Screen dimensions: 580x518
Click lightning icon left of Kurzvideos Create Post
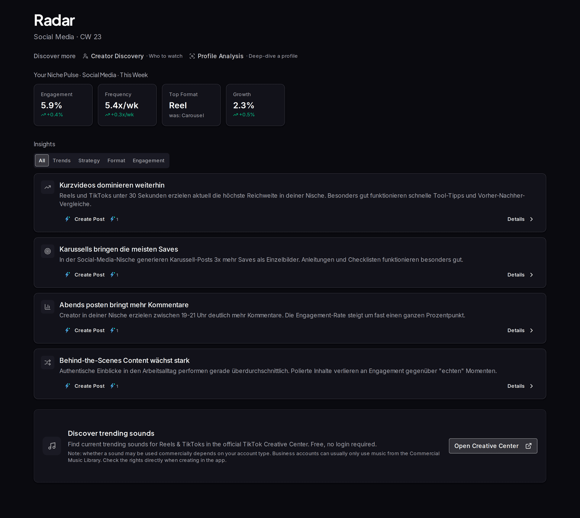coord(67,219)
